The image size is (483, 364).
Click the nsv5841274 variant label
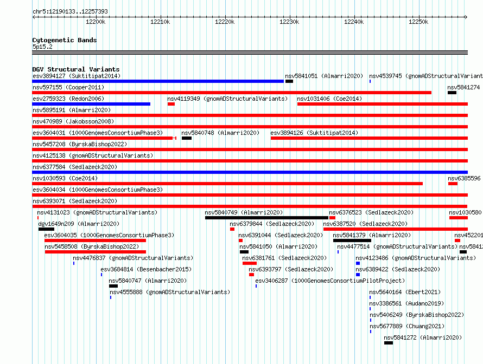(x=463, y=87)
